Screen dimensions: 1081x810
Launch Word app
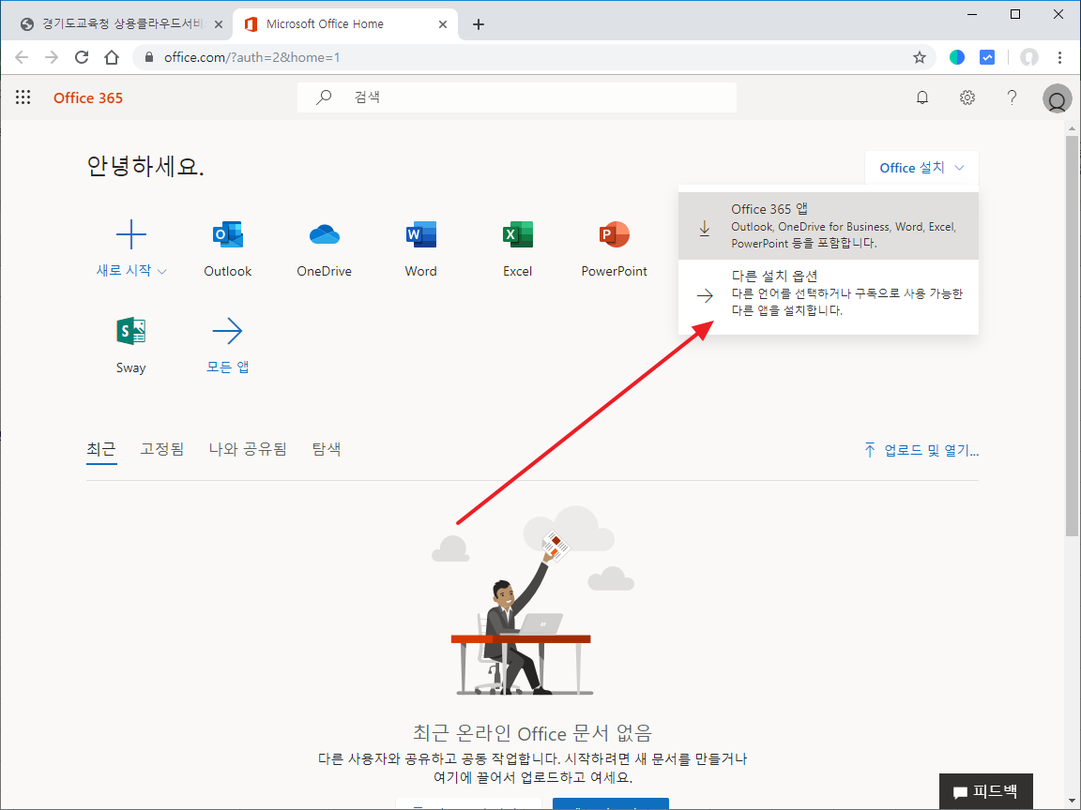point(421,247)
